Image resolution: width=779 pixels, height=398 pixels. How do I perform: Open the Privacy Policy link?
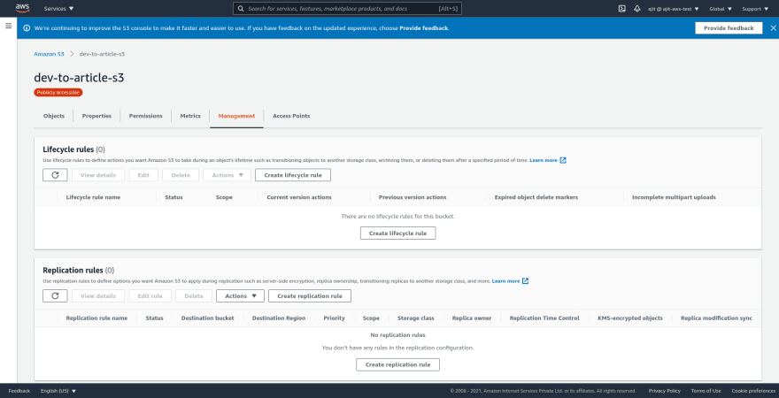click(x=664, y=391)
